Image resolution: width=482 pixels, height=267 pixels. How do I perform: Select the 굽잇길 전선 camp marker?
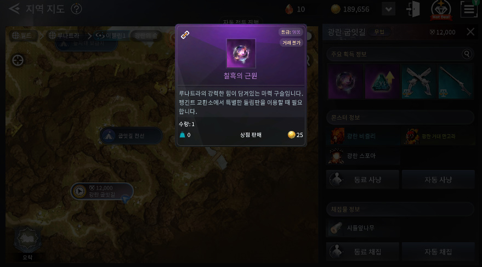(131, 135)
